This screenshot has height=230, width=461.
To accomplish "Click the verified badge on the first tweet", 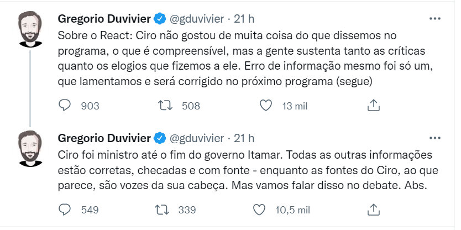I will point(160,19).
